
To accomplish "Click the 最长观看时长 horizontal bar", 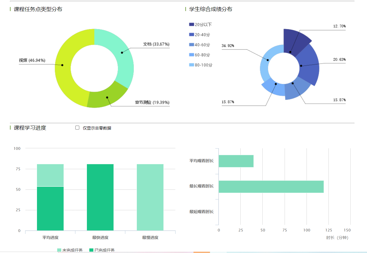I will pos(271,187).
